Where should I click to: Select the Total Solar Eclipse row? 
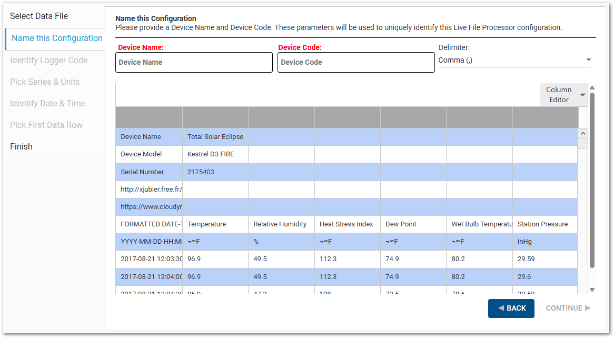(x=216, y=136)
